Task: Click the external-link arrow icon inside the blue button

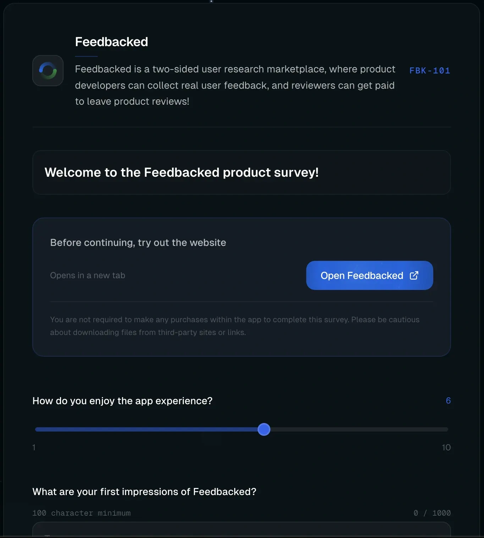Action: [414, 275]
